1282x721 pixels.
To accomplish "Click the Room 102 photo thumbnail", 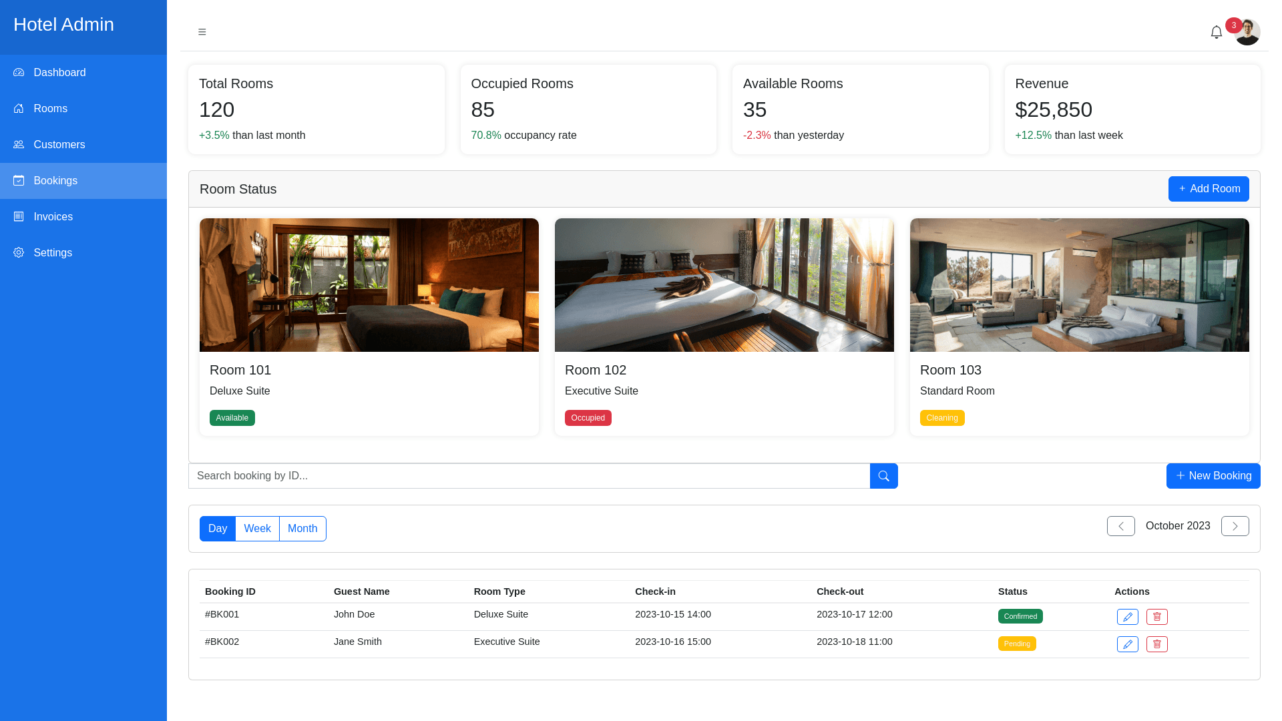I will tap(724, 285).
